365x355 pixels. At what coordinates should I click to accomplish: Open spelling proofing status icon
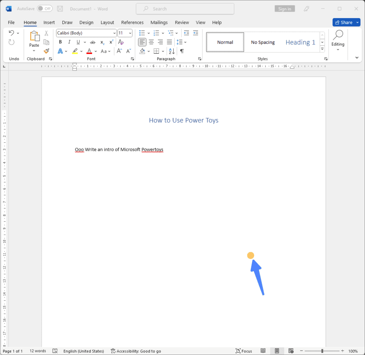[55, 351]
